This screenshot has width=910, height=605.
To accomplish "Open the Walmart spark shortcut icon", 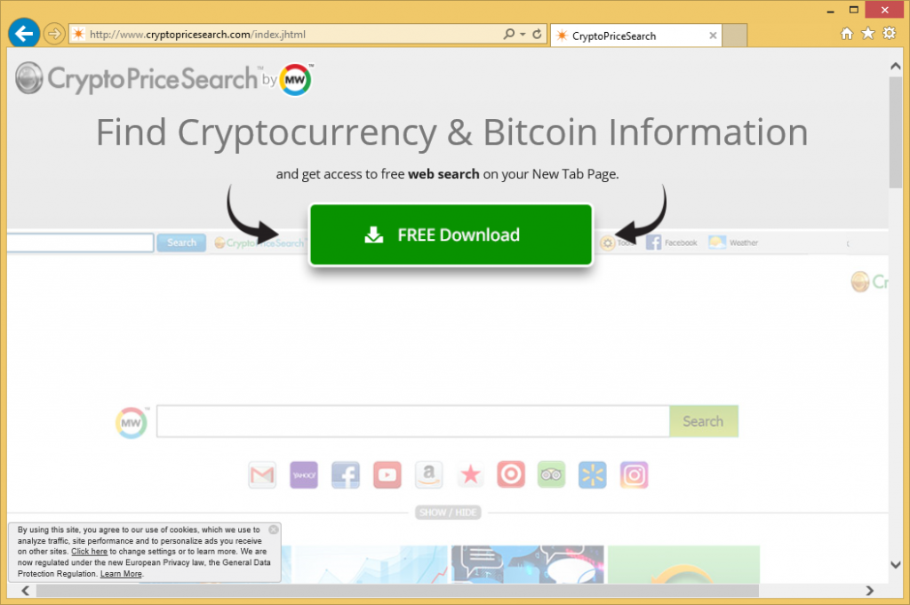I will (x=593, y=475).
